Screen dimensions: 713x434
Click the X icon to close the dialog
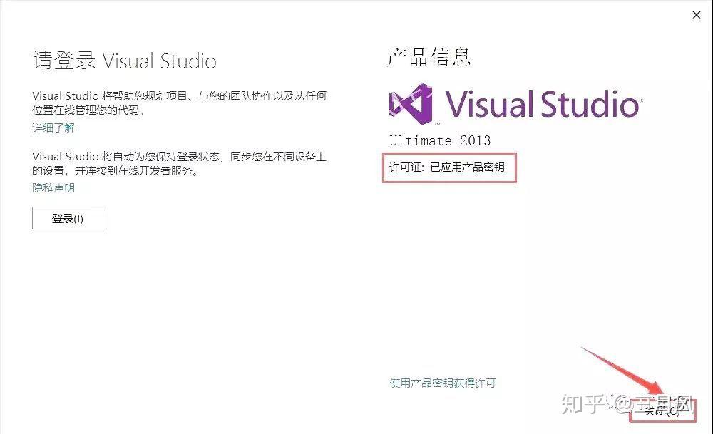point(697,15)
